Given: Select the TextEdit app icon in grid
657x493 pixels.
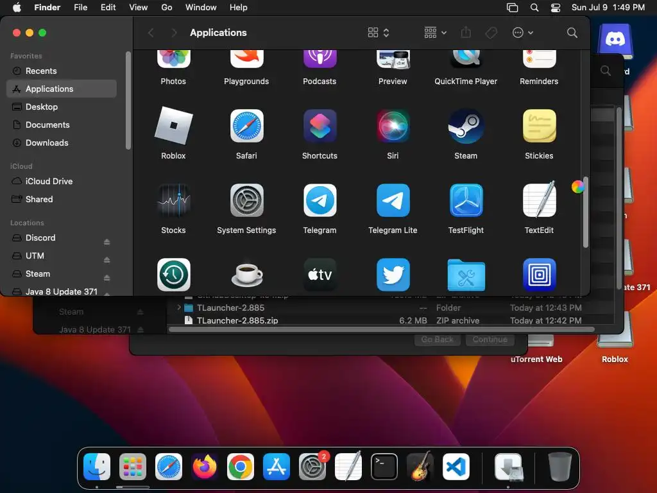Looking at the screenshot, I should click(x=539, y=200).
